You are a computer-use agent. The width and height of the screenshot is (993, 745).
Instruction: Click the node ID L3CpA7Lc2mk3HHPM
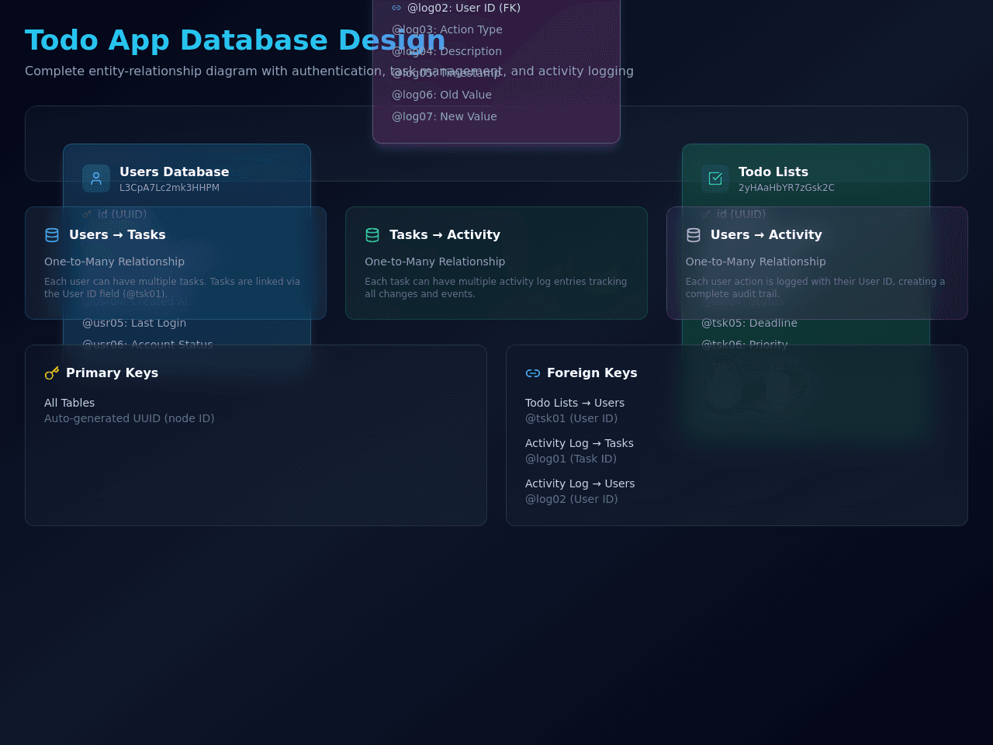tap(169, 188)
